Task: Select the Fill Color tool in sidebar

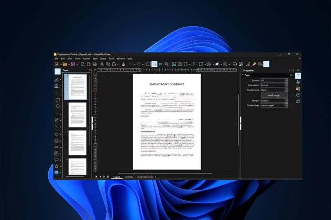Action: pyautogui.click(x=57, y=86)
